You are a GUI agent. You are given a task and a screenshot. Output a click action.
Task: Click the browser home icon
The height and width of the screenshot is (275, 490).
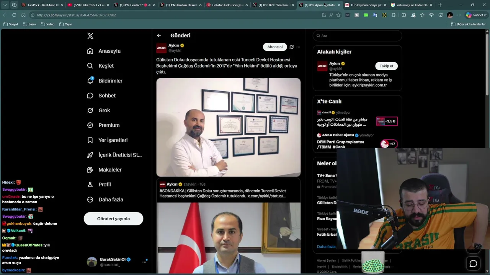click(23, 15)
